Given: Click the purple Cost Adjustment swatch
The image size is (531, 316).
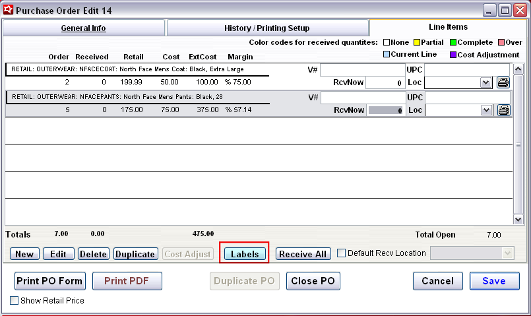Looking at the screenshot, I should click(453, 55).
